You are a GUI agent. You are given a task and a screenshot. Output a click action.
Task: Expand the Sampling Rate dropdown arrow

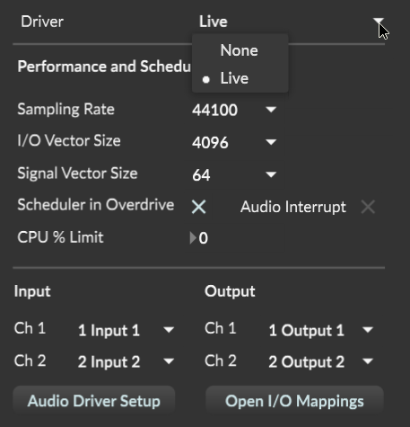click(x=271, y=110)
